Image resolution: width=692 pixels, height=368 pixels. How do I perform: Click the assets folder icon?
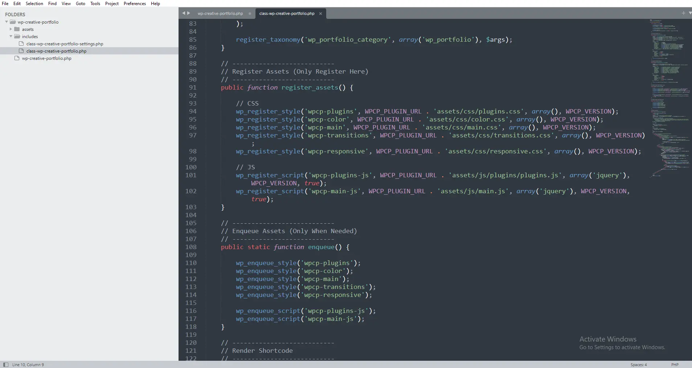tap(17, 29)
